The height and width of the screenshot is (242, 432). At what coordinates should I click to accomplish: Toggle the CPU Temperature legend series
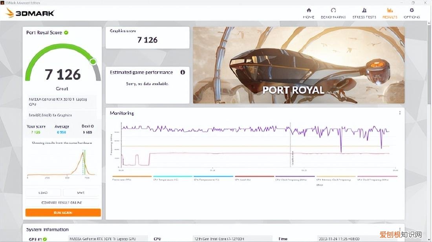[172, 179]
